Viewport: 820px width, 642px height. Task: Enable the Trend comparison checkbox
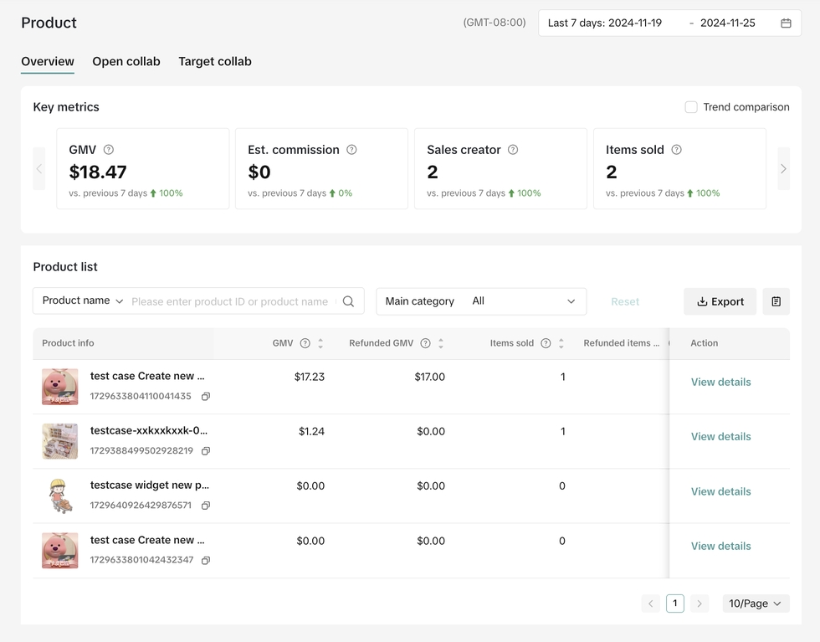pyautogui.click(x=691, y=107)
